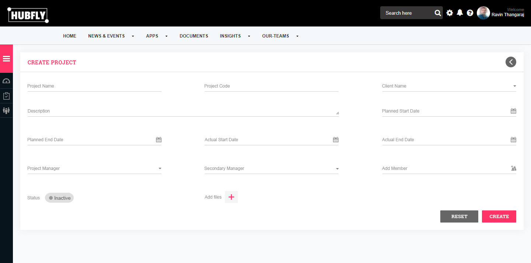
Task: Open the News & Events menu
Action: pos(107,36)
